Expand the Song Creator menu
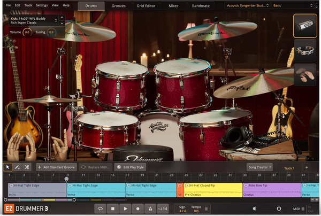Viewport: 321px width, 216px height. [x=259, y=167]
